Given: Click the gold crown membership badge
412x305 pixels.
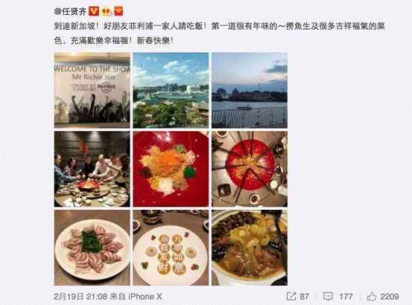Looking at the screenshot, I should coord(107,11).
